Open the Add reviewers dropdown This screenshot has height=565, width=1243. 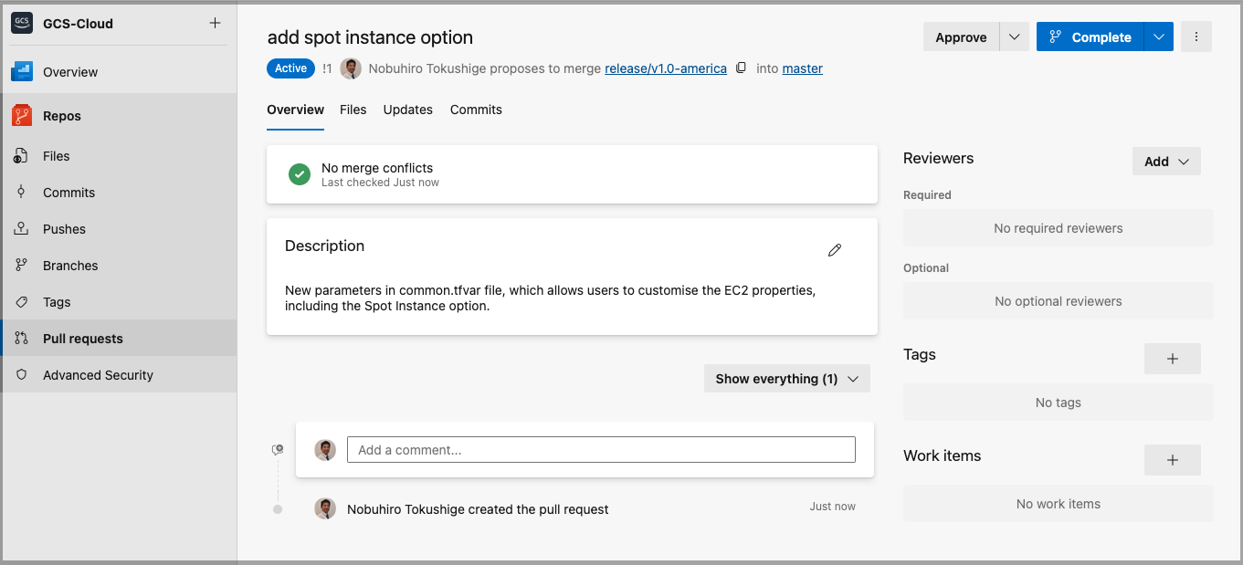pos(1165,162)
